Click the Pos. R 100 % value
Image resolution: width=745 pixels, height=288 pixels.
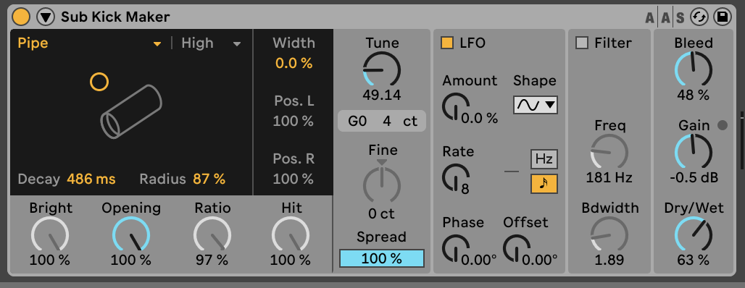[x=294, y=179]
